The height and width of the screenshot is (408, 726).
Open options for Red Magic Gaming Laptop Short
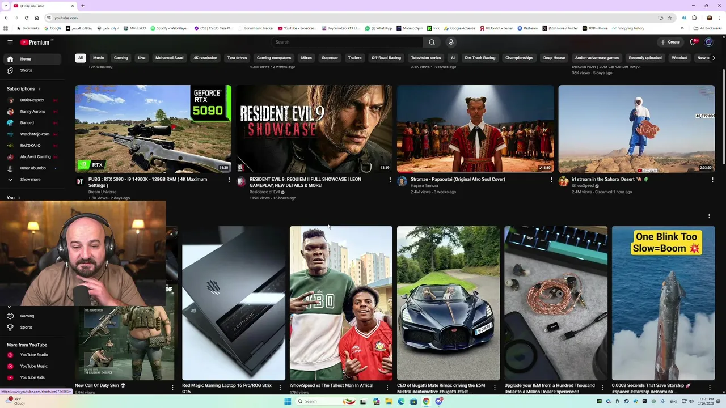pyautogui.click(x=280, y=388)
